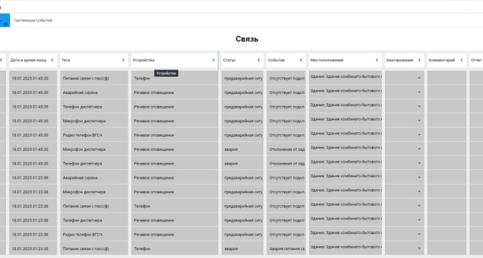Click предаварийная status in Аварийная сирена 01:45:35 row
Image resolution: width=483 pixels, height=258 pixels.
tap(243, 93)
